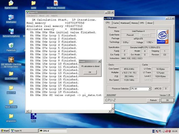Image resolution: width=179 pixels, height=134 pixels.
Task: Click the Level 2 cache value 1024 KBytes
Action: pos(160,76)
